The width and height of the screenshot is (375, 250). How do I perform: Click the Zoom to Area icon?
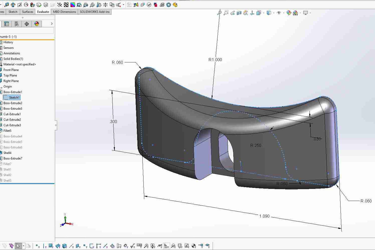click(226, 13)
